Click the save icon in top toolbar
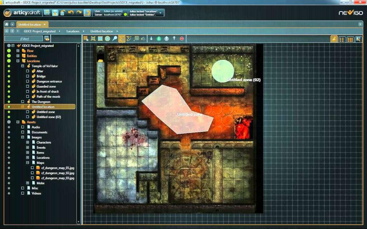This screenshot has height=229, width=367. click(x=55, y=13)
